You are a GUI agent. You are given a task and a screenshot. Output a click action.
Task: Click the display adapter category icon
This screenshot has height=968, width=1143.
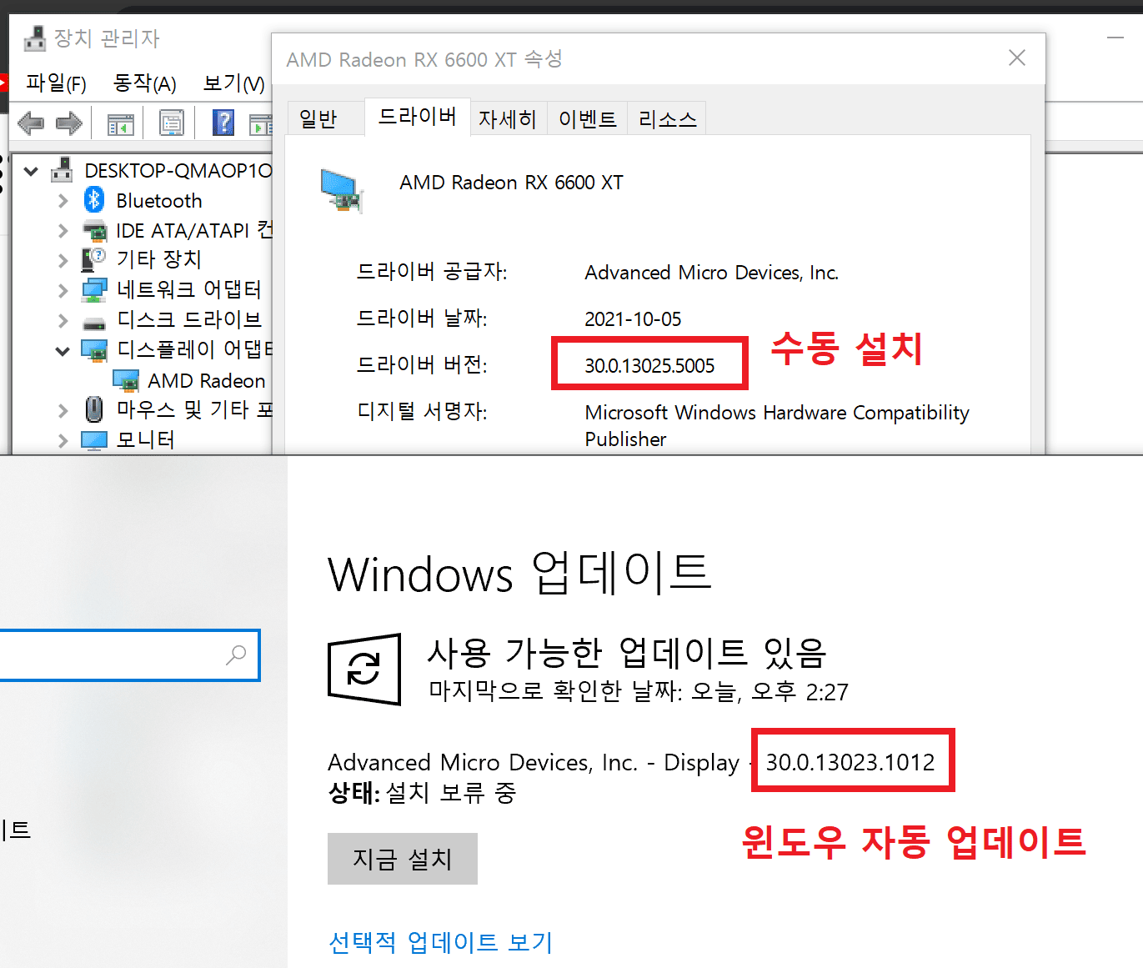[94, 350]
